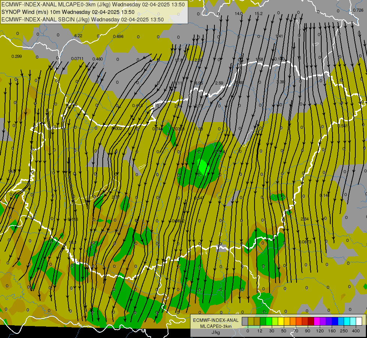367x338 pixels.
Task: Click the pure blue legend swatch
Action: coord(335,321)
